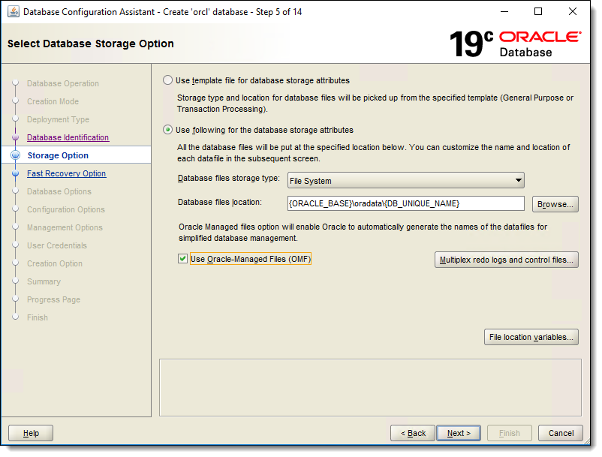The height and width of the screenshot is (457, 602).
Task: Go back with the Back button
Action: pos(413,433)
